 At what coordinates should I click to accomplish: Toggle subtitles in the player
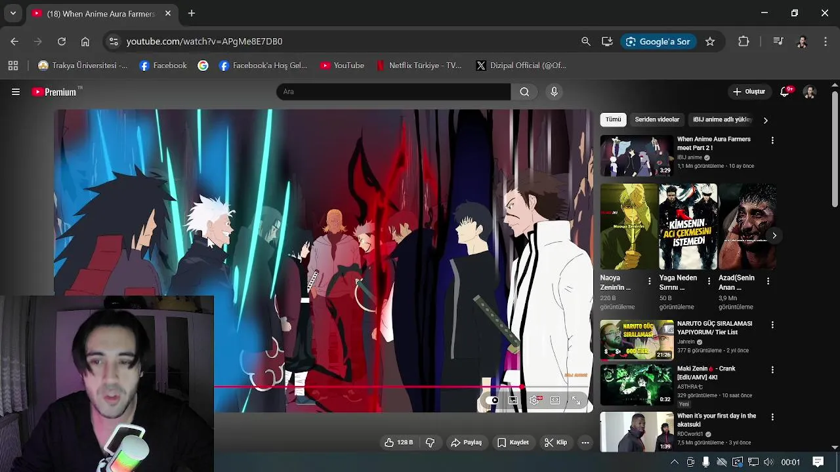coord(513,400)
